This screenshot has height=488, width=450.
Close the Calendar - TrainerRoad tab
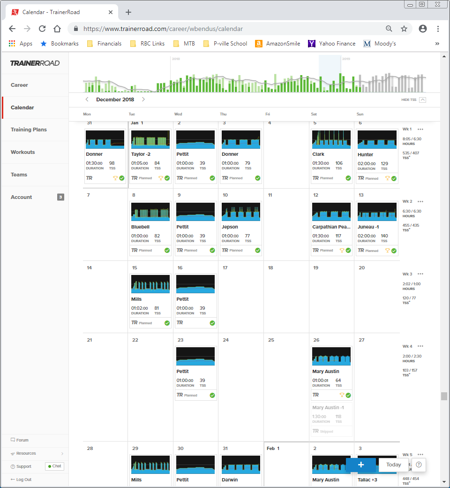click(x=111, y=12)
